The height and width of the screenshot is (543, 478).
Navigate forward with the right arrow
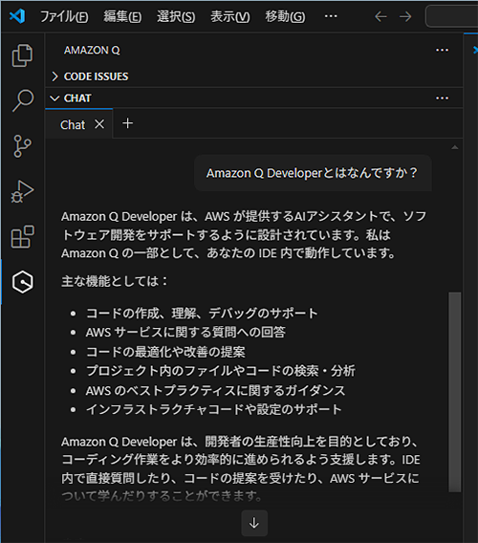(405, 16)
